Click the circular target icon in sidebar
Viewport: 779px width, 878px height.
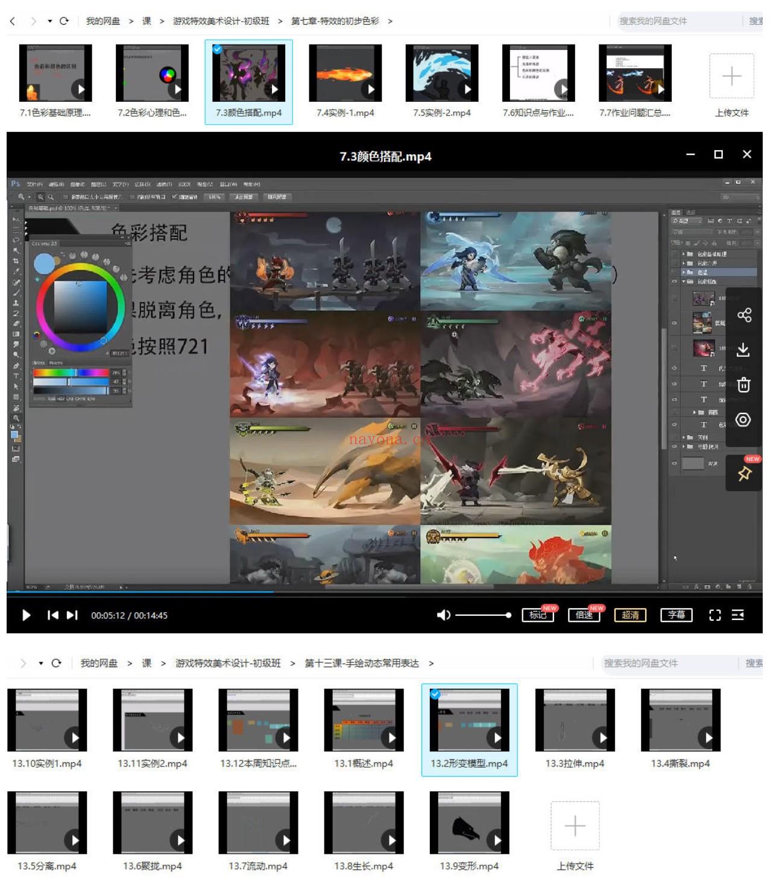click(x=743, y=419)
